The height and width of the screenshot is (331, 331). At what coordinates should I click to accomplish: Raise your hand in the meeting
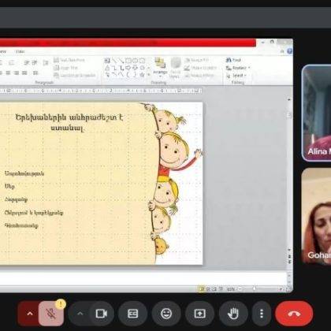click(x=233, y=314)
